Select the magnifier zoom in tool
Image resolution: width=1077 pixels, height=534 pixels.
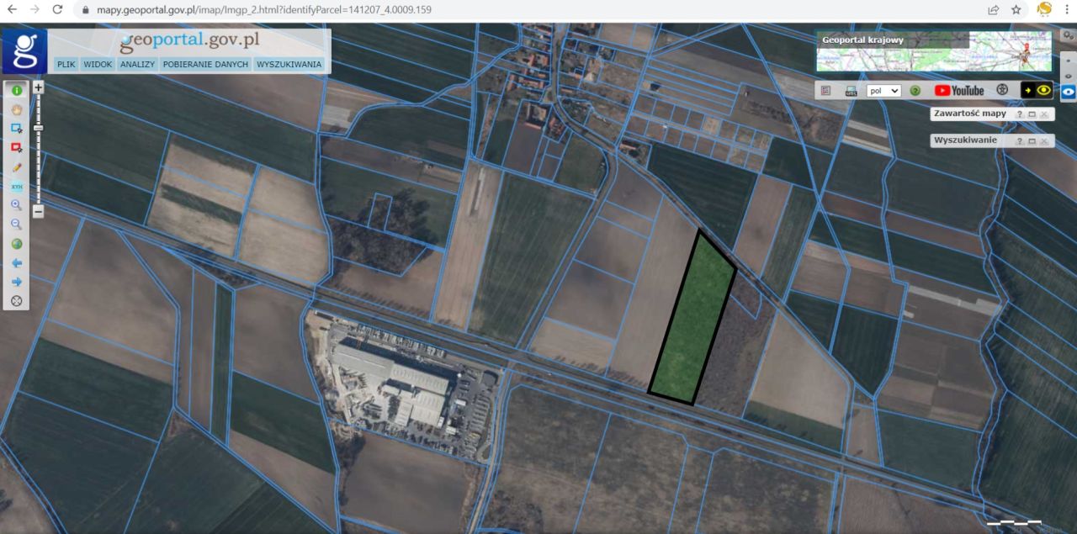[16, 205]
